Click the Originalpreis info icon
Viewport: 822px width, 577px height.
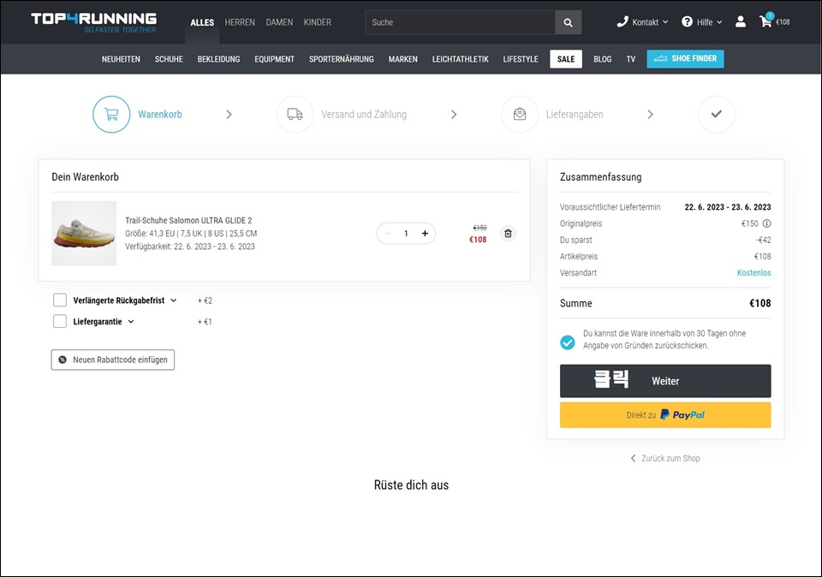(x=766, y=223)
